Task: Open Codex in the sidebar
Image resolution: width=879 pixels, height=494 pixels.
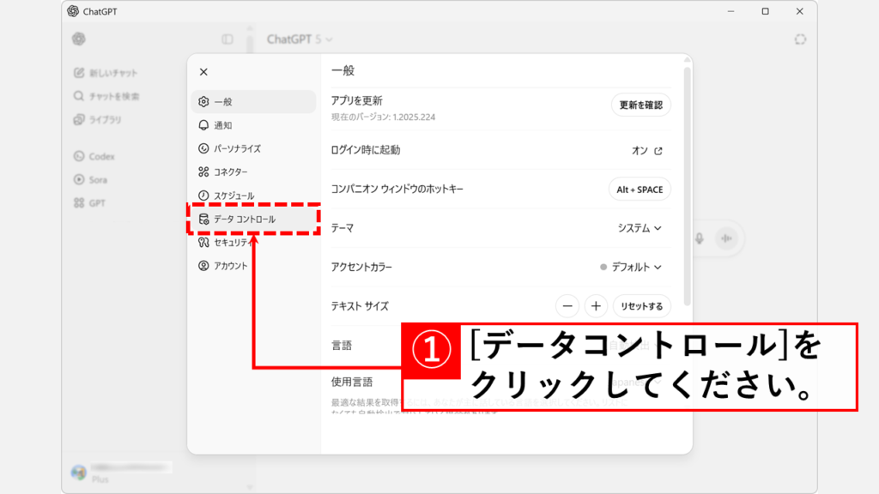Action: tap(94, 156)
